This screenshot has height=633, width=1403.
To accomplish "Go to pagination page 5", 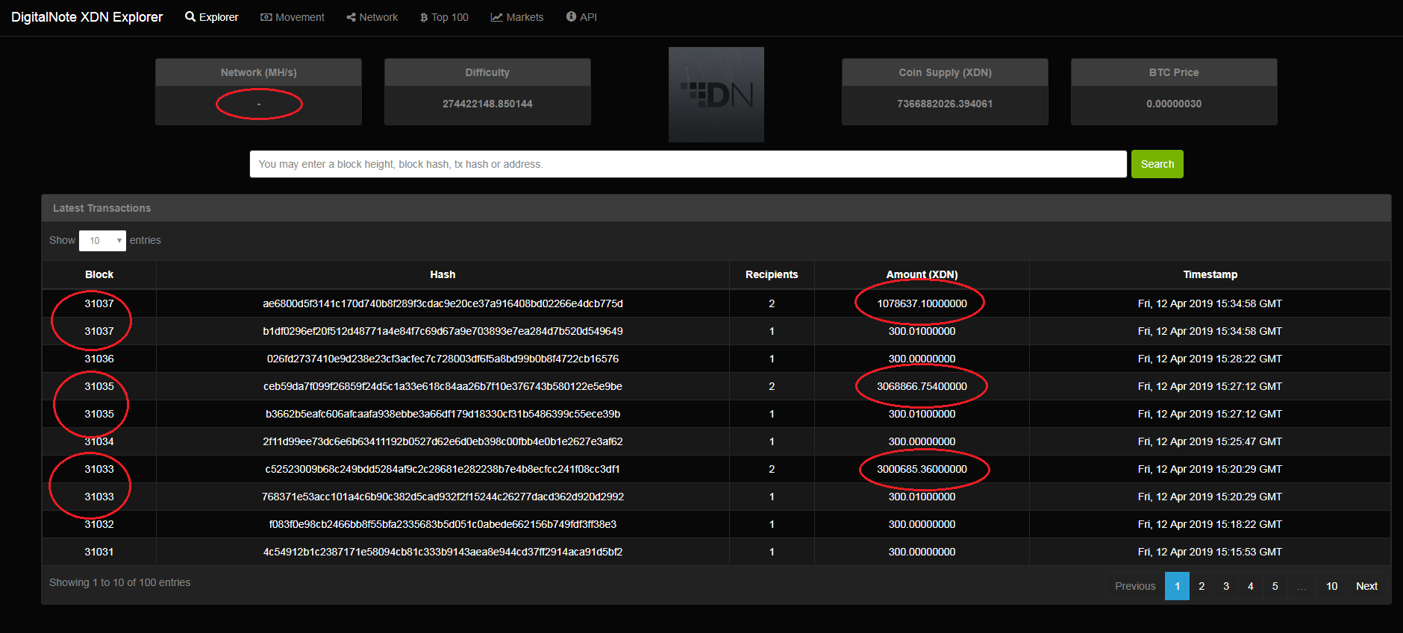I will [1275, 586].
